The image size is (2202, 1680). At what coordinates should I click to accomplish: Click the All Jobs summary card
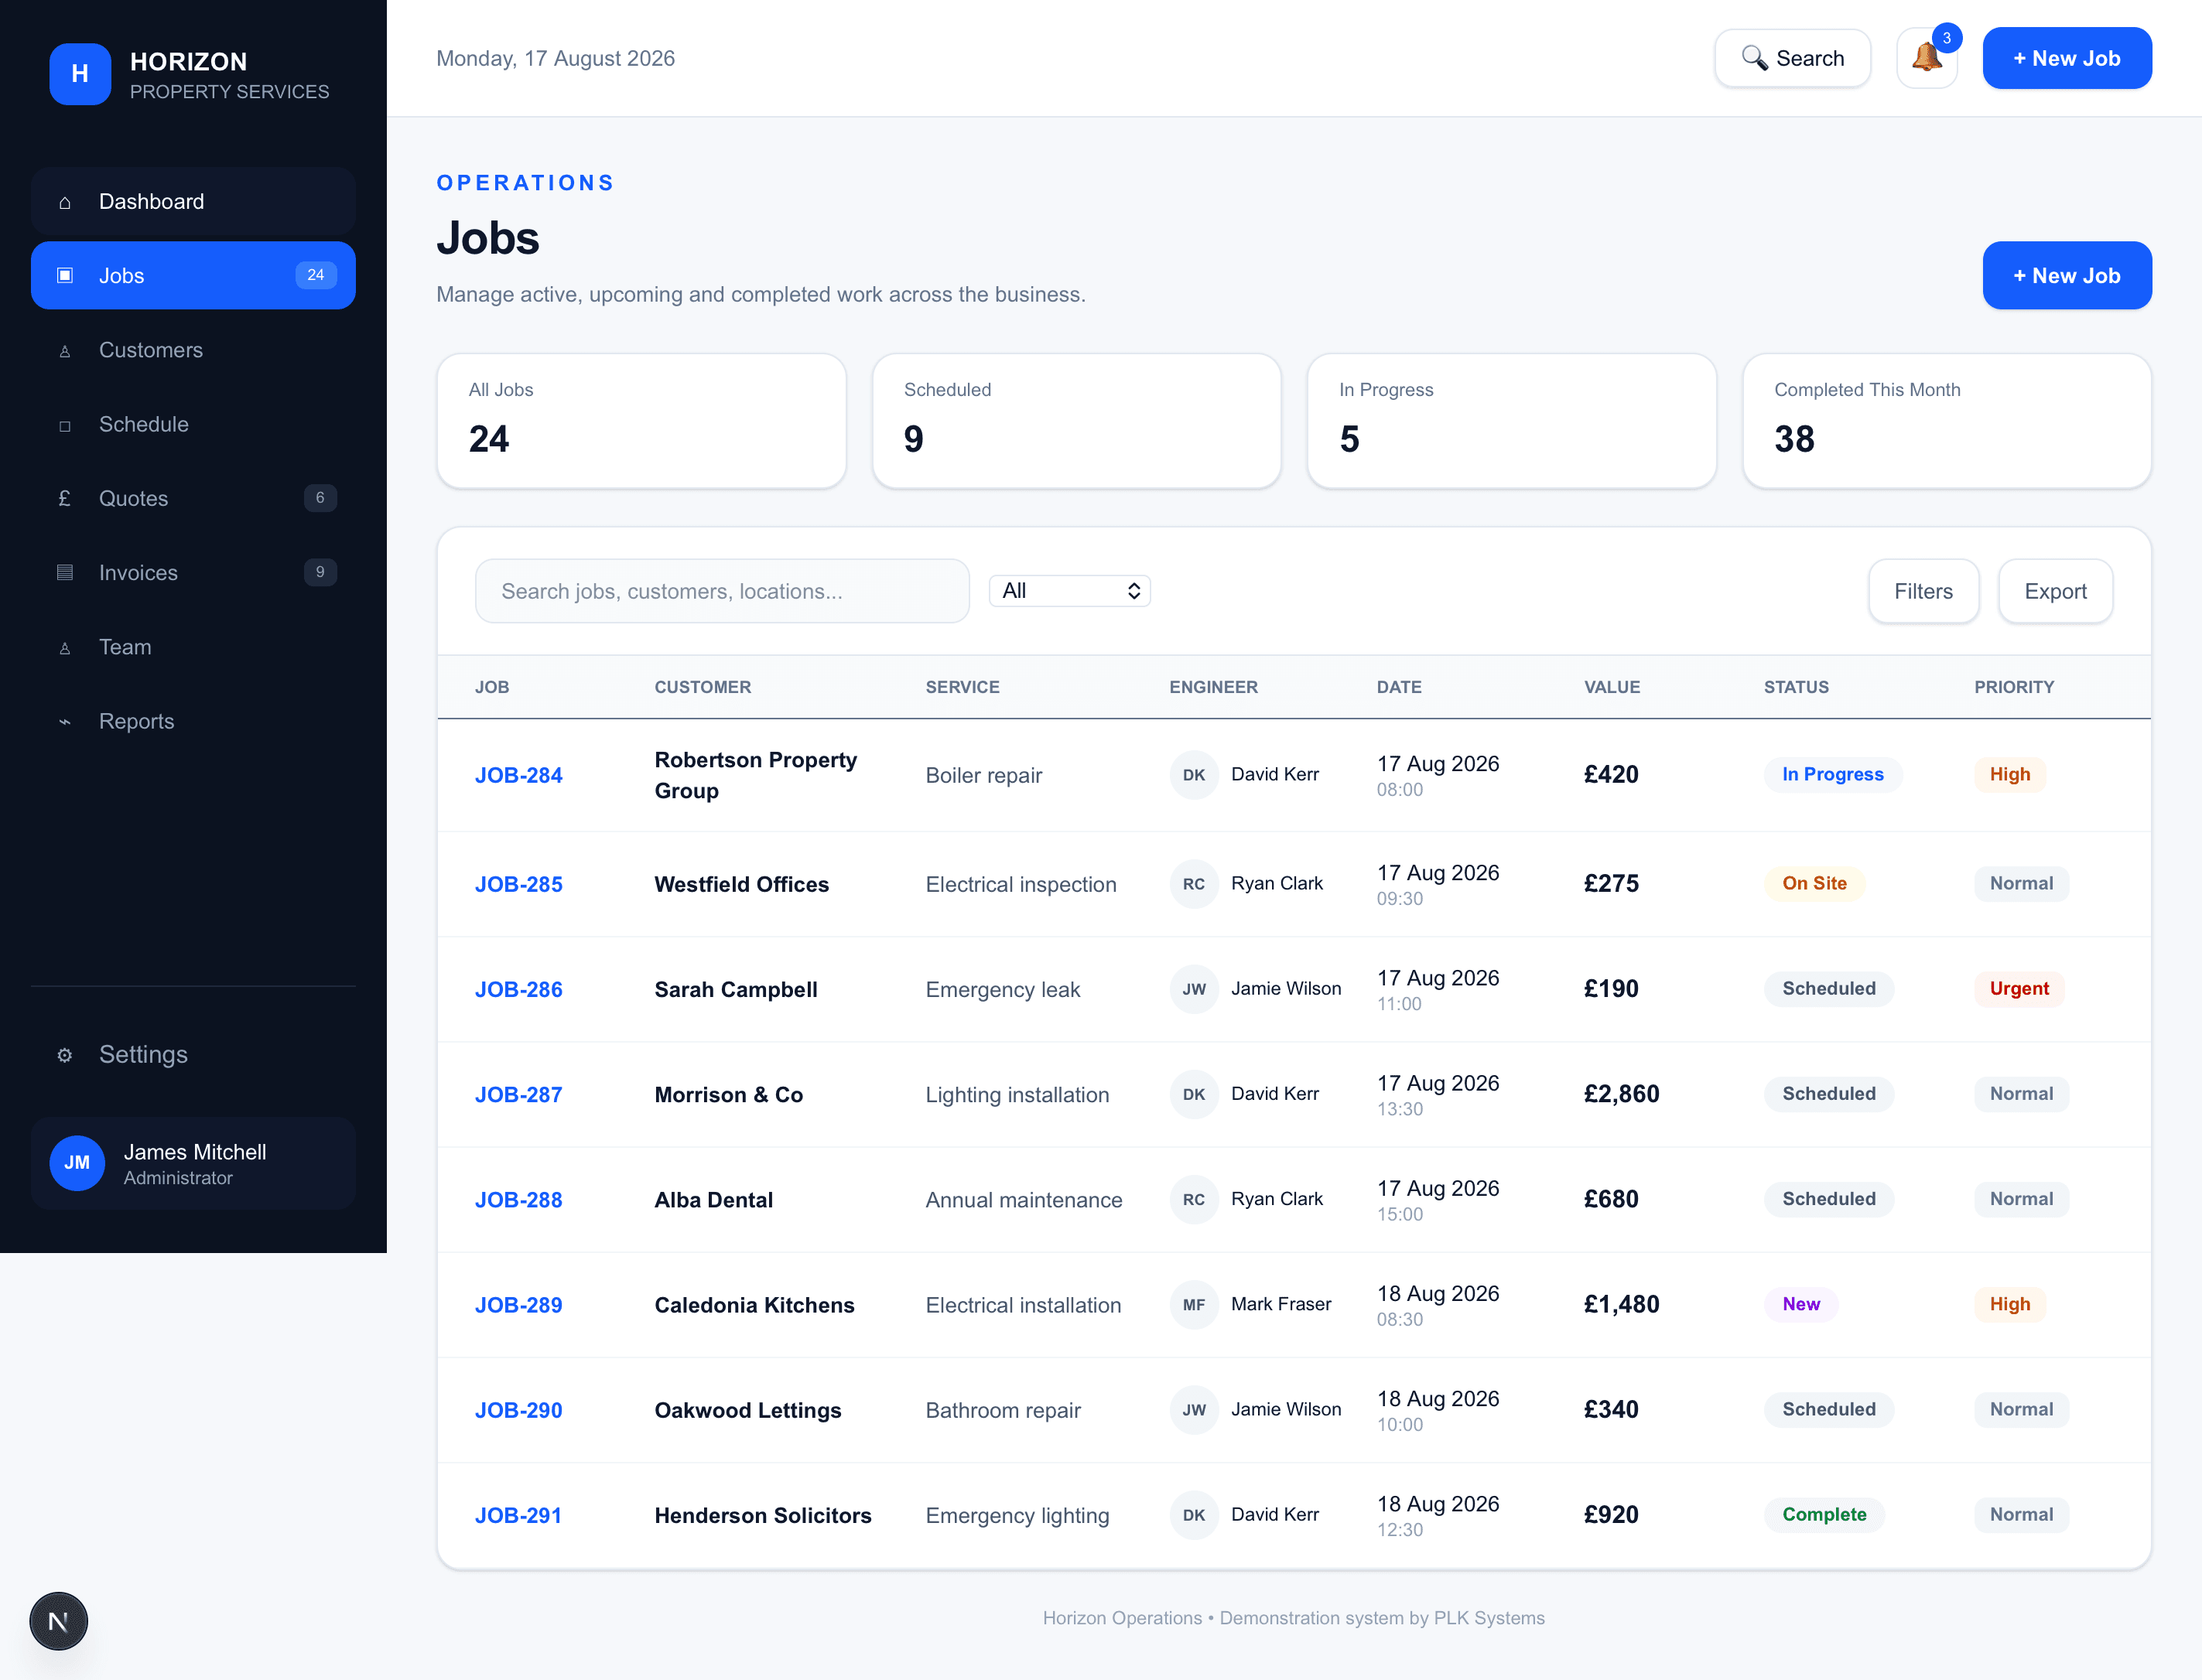click(641, 421)
